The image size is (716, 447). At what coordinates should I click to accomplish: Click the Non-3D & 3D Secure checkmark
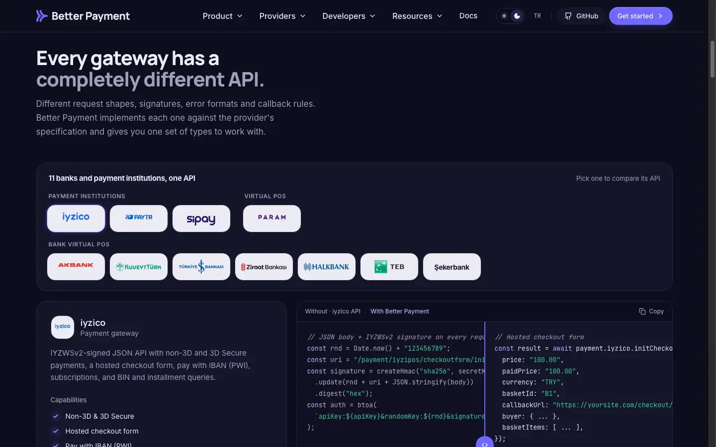tap(56, 416)
